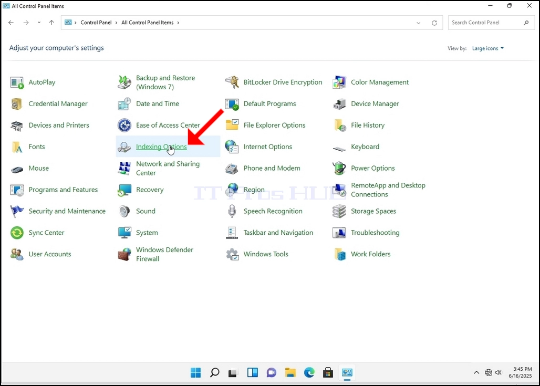Open the Color Management icon
540x386 pixels.
coord(339,82)
